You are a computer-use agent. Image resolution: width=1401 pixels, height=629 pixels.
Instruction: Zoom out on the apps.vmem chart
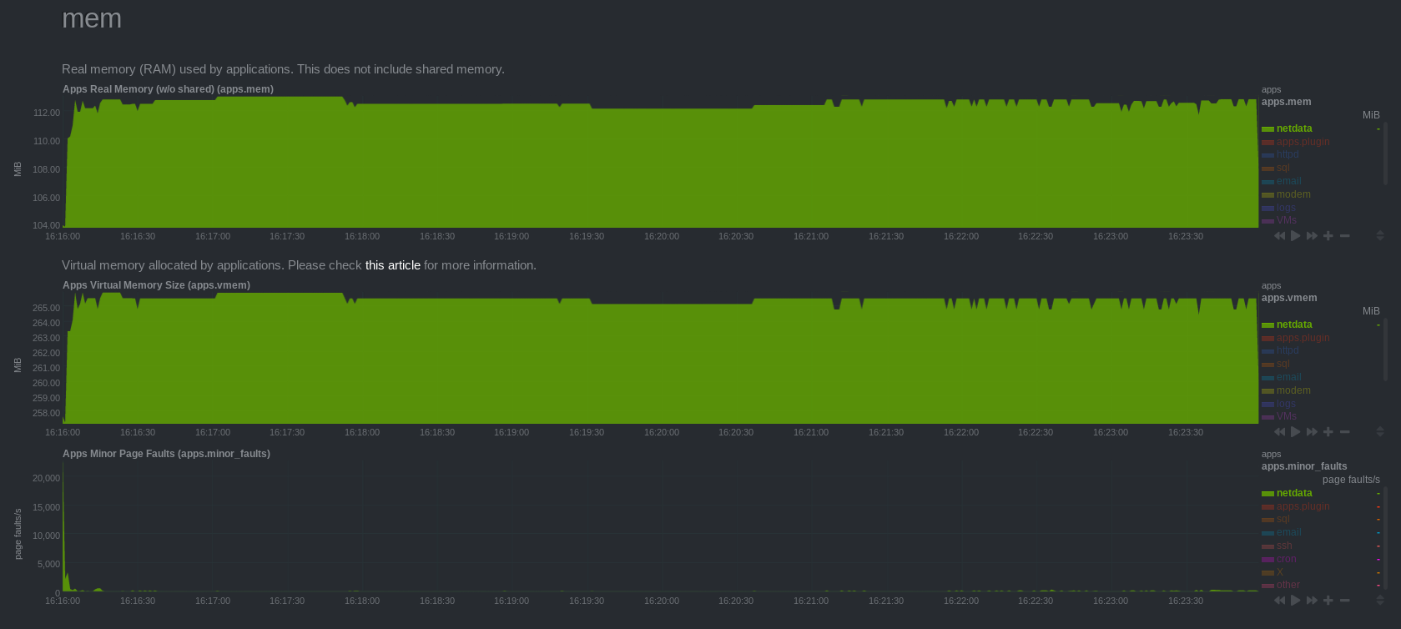coord(1345,432)
